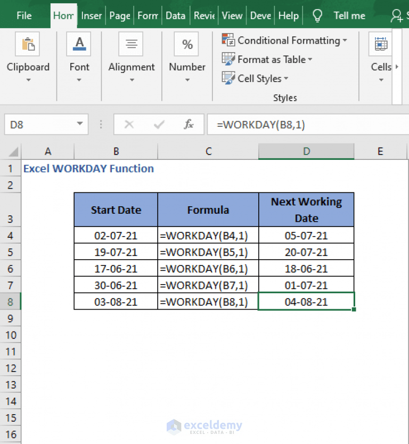Open Format as Table dropdown arrow
Viewport: 409px width, 444px height.
coord(310,60)
